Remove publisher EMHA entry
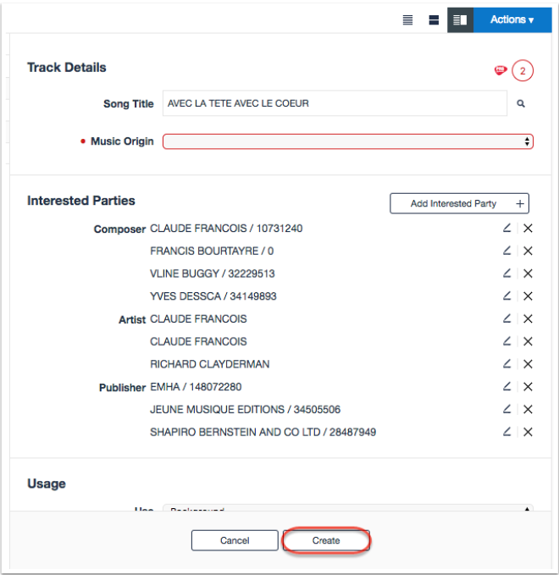The width and height of the screenshot is (559, 575). [528, 386]
